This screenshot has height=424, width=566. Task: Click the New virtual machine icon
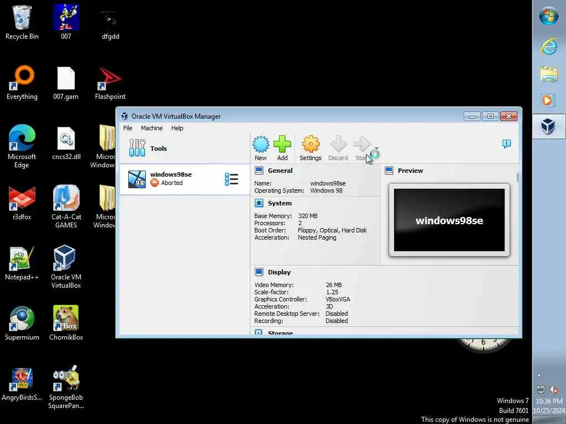point(261,145)
